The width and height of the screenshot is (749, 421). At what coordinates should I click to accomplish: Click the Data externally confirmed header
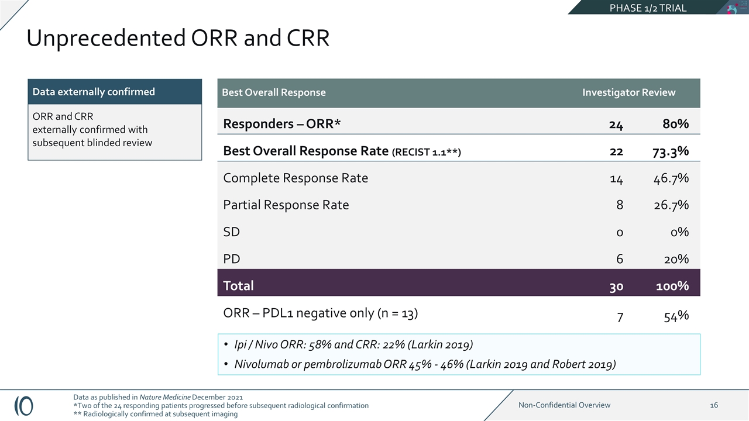pos(115,92)
